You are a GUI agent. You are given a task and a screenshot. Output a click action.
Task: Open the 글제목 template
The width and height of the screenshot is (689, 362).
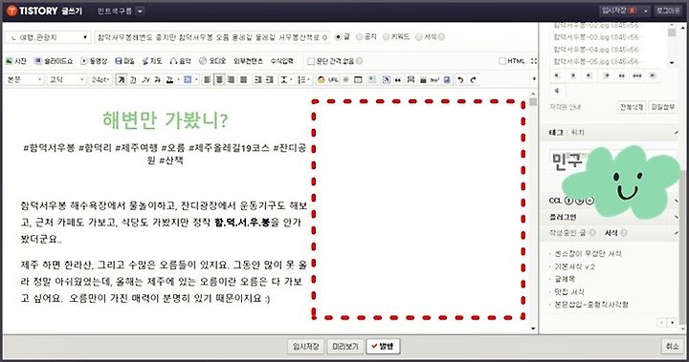[565, 279]
